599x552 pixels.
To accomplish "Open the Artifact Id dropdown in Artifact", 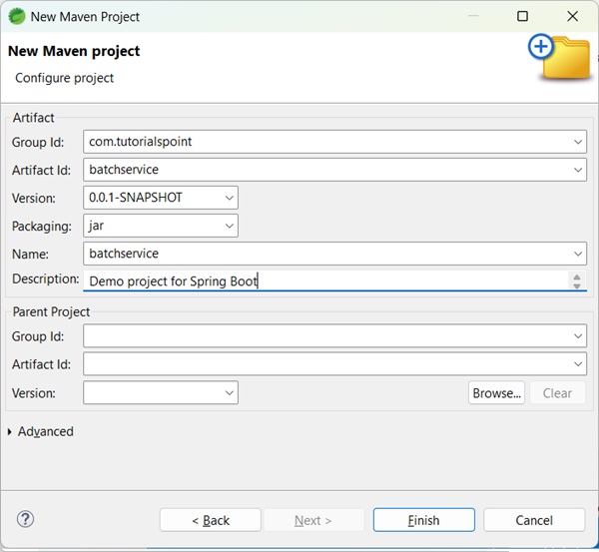I will point(579,170).
